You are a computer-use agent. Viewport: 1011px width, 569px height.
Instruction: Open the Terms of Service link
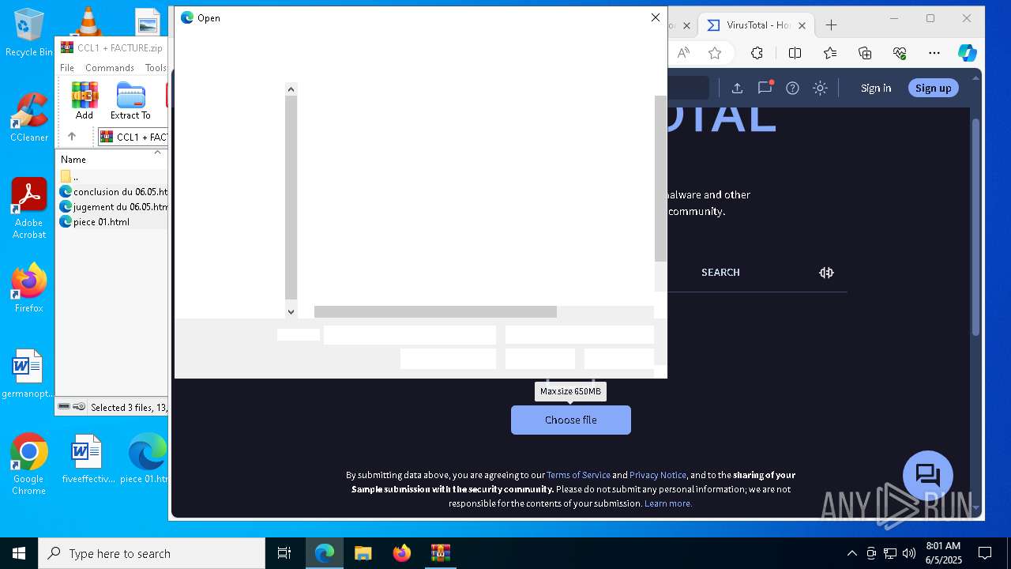click(x=578, y=475)
